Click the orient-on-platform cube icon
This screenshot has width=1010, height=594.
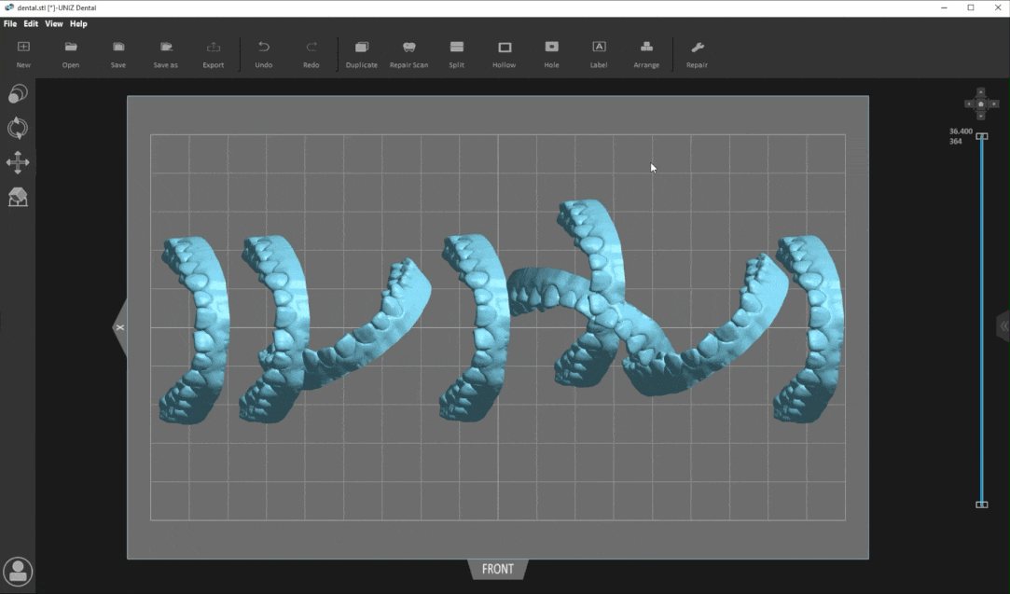18,197
